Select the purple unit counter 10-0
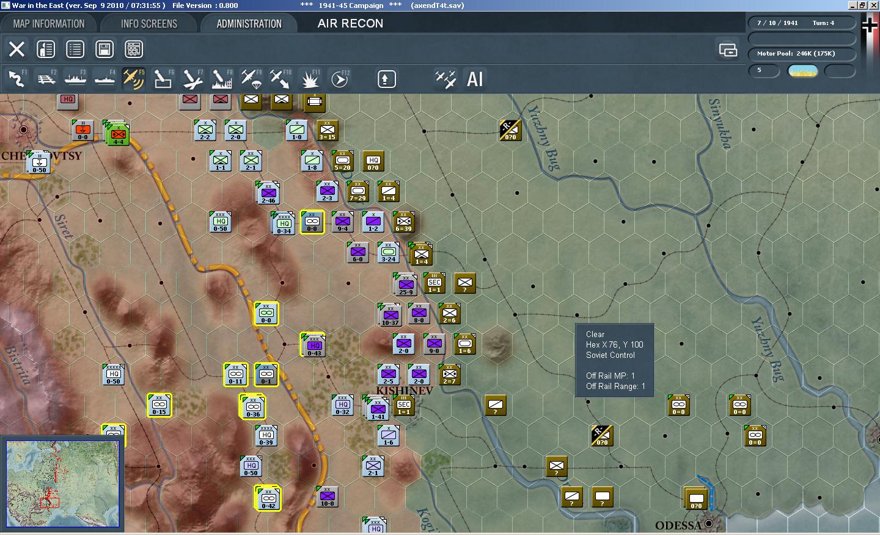The width and height of the screenshot is (880, 535). pos(328,497)
